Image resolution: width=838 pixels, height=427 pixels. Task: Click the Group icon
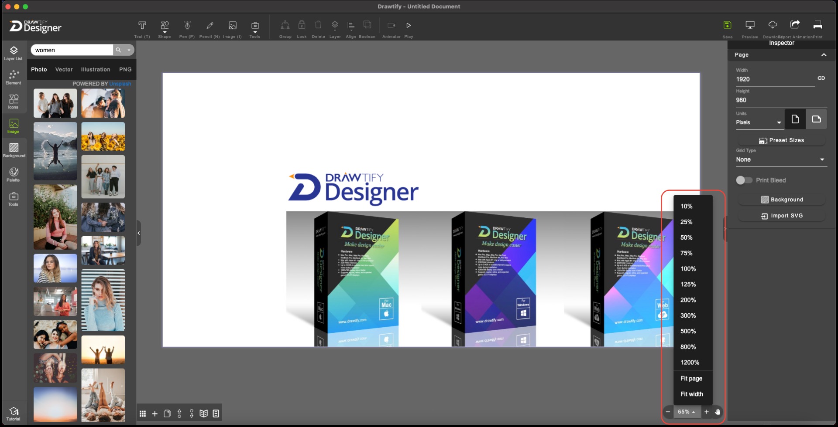[x=285, y=29]
